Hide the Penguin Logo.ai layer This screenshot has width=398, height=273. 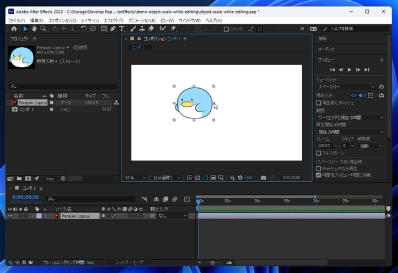tap(9, 216)
